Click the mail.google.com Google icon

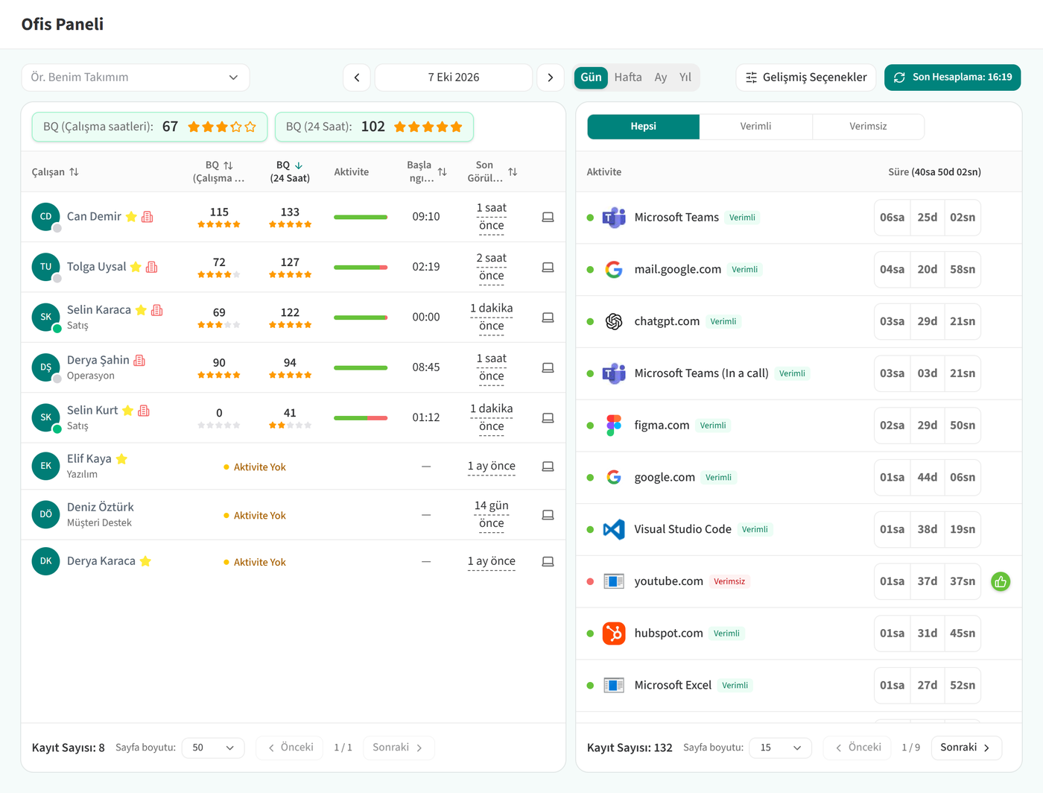[614, 270]
